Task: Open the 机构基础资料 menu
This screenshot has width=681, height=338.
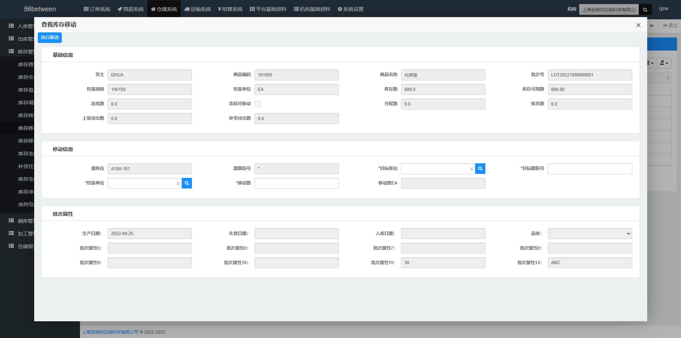Action: point(312,9)
